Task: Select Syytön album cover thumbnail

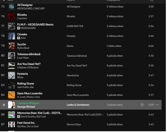Action: (x=11, y=46)
